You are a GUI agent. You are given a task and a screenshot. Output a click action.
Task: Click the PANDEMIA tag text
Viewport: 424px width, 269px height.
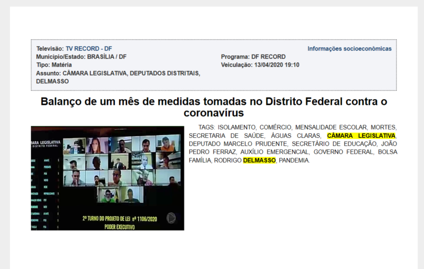click(294, 160)
